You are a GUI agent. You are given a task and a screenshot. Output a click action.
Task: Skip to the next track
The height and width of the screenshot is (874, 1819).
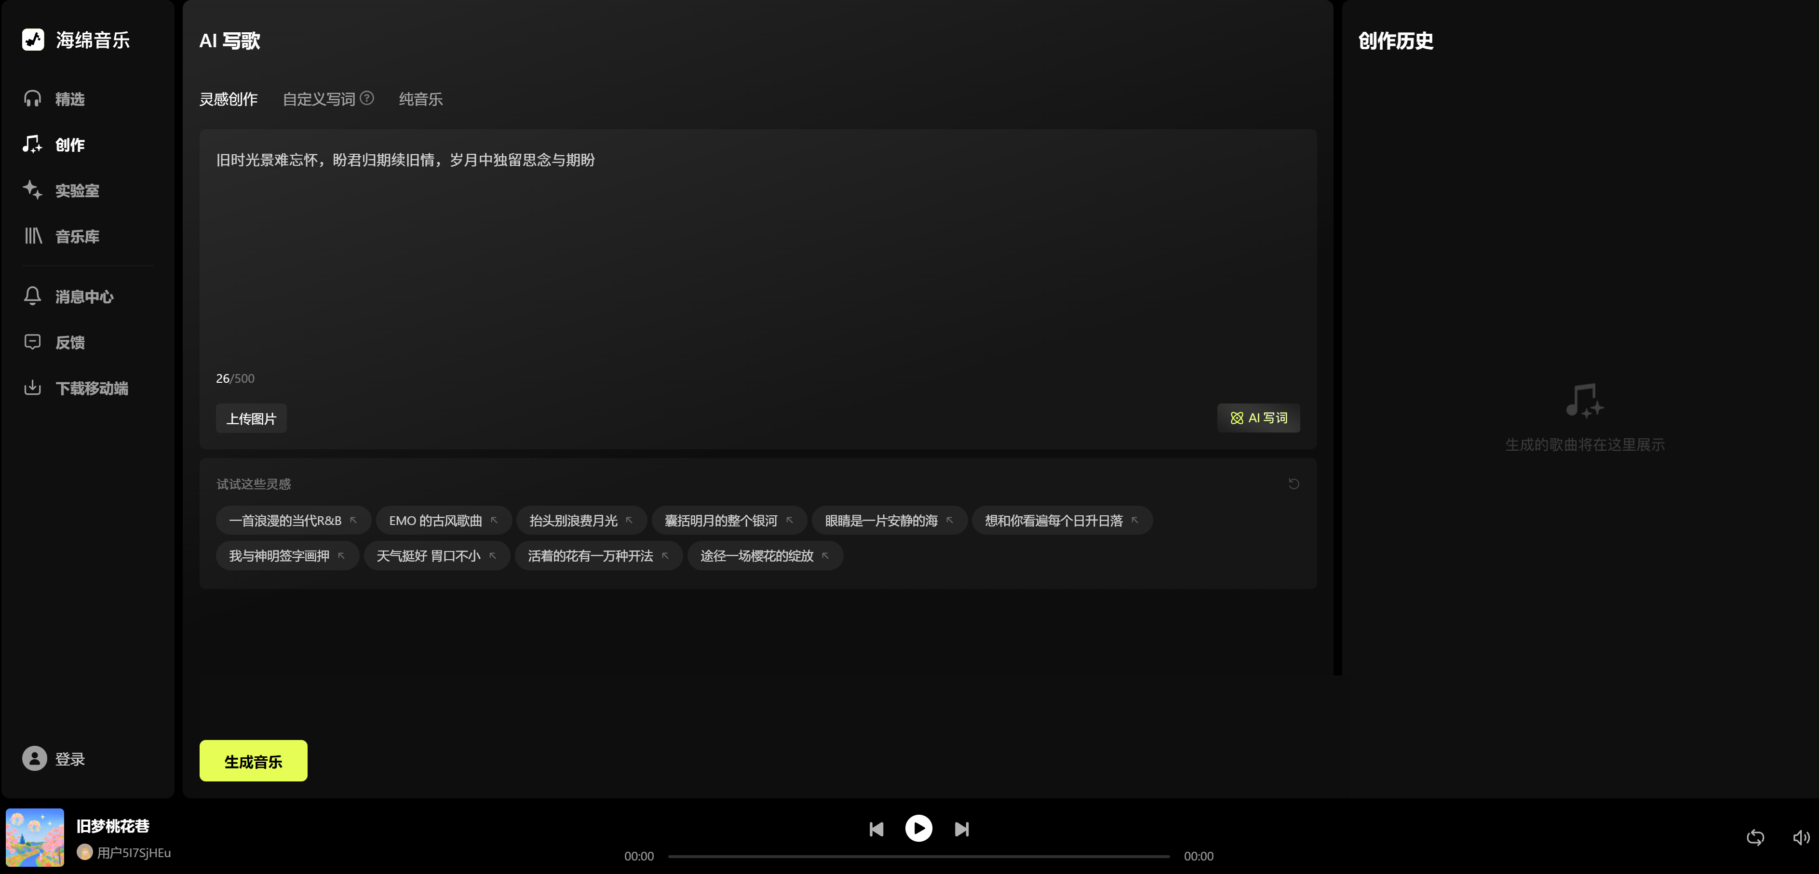(962, 829)
